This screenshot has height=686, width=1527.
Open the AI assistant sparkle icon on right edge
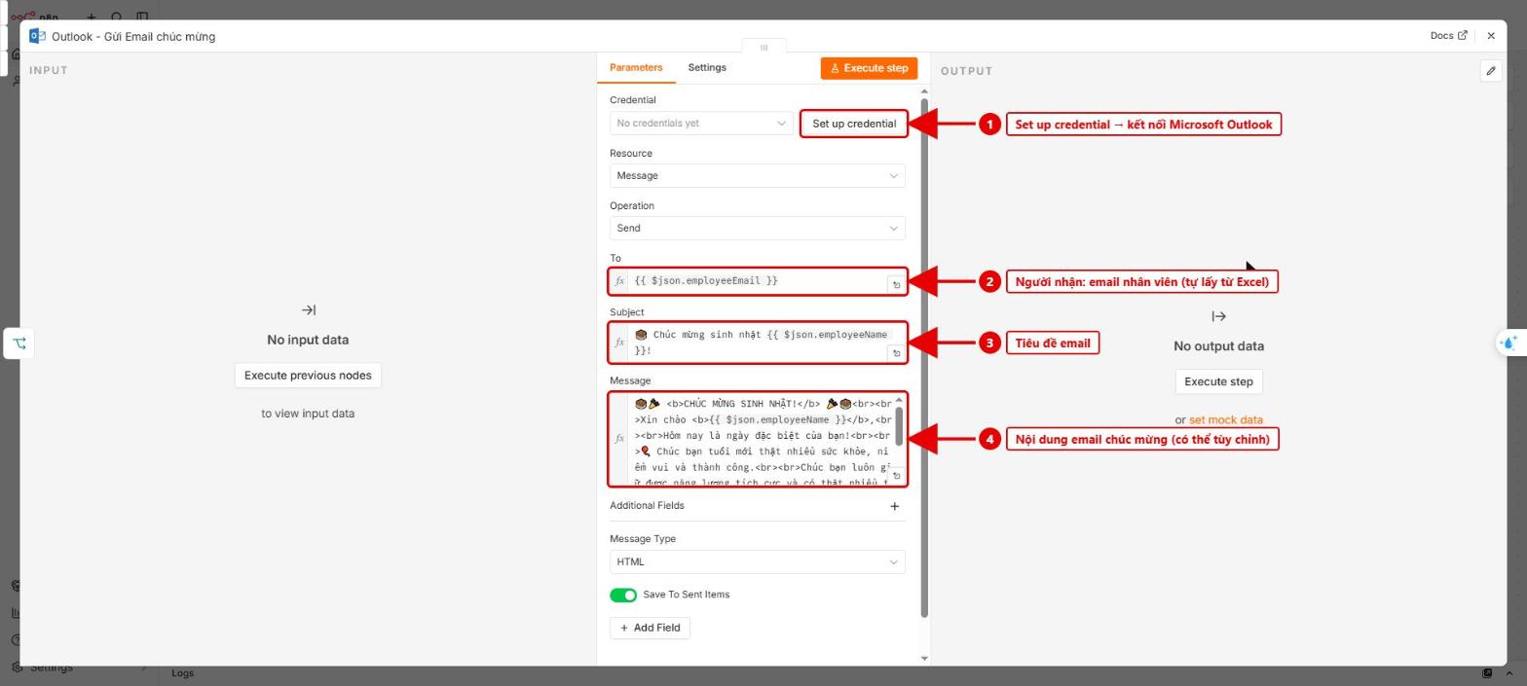point(1509,343)
